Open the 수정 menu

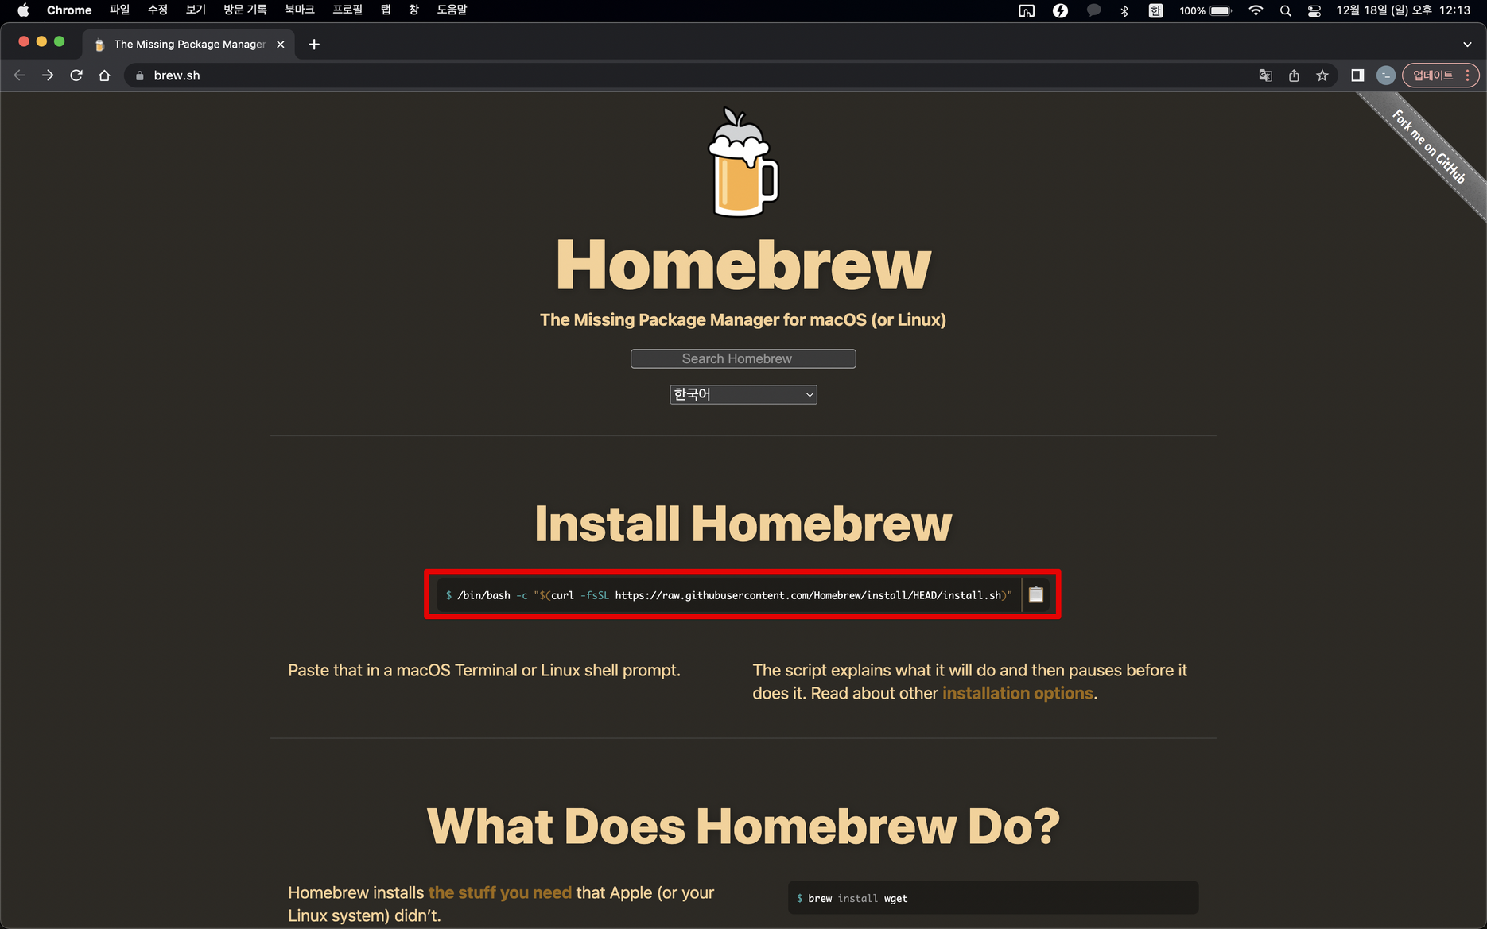pos(157,10)
